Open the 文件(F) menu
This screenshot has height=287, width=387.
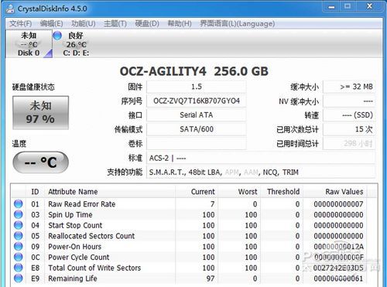(x=21, y=24)
